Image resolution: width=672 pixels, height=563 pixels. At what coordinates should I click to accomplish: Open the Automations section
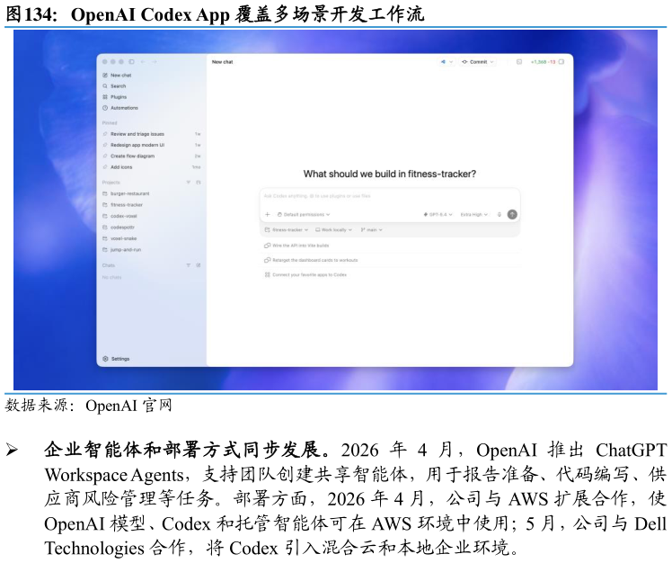coord(120,108)
